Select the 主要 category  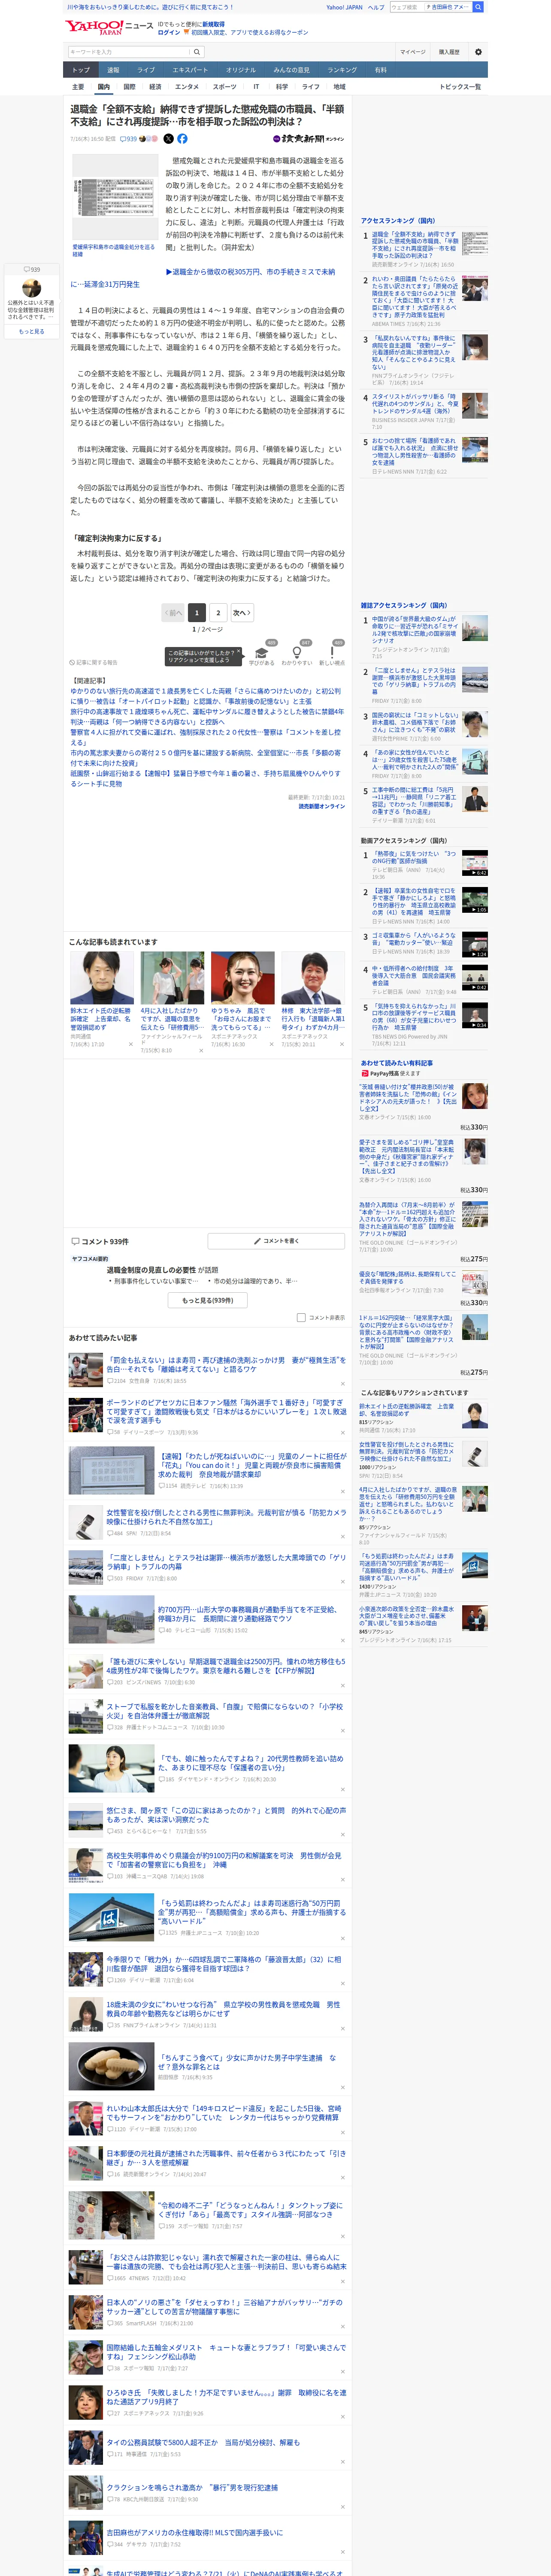click(x=78, y=87)
